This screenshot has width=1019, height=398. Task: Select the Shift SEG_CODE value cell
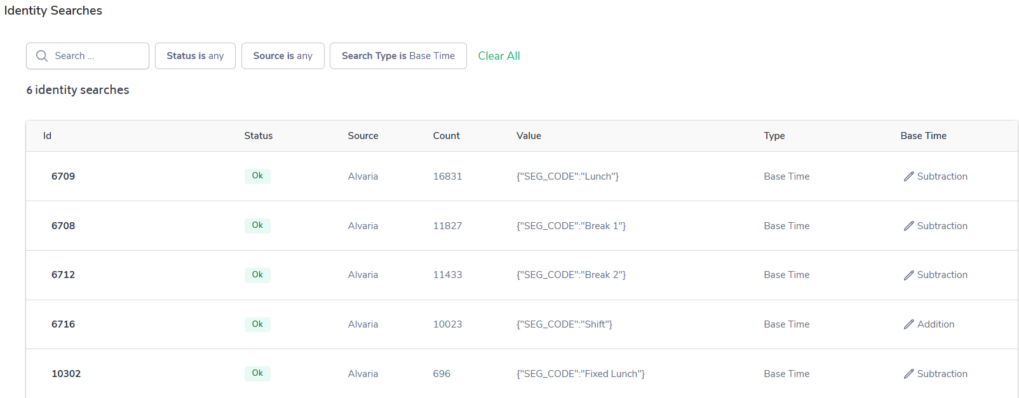564,324
